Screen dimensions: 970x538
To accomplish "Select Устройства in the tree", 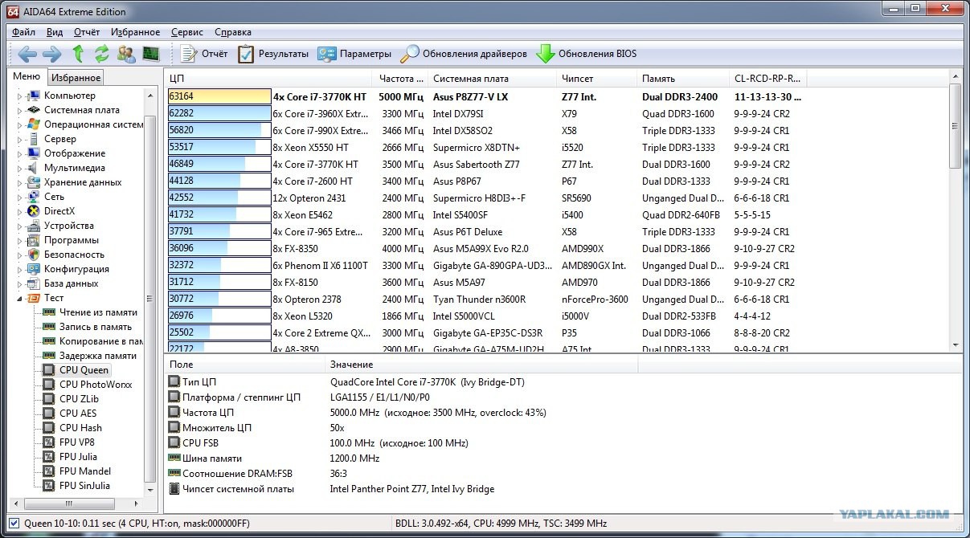I will tap(68, 226).
